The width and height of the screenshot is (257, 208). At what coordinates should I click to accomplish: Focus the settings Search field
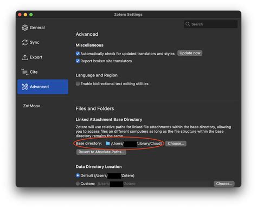(211, 24)
